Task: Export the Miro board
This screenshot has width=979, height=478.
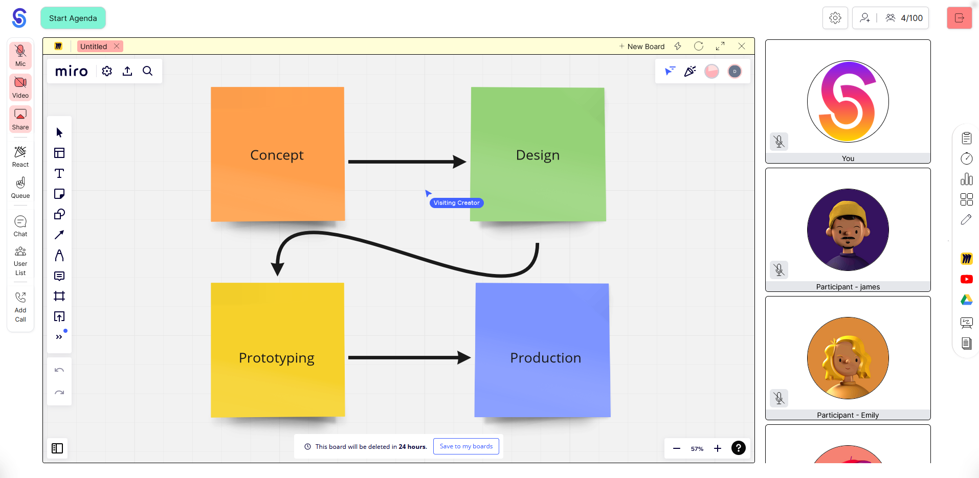Action: pyautogui.click(x=127, y=71)
